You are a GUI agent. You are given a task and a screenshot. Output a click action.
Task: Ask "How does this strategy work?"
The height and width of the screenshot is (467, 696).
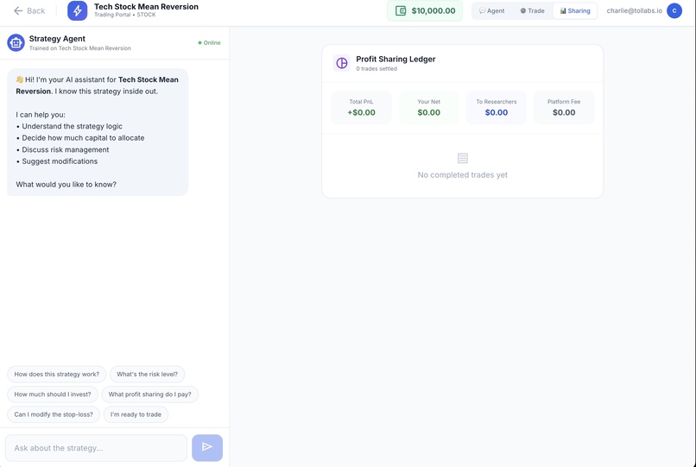[x=57, y=375]
